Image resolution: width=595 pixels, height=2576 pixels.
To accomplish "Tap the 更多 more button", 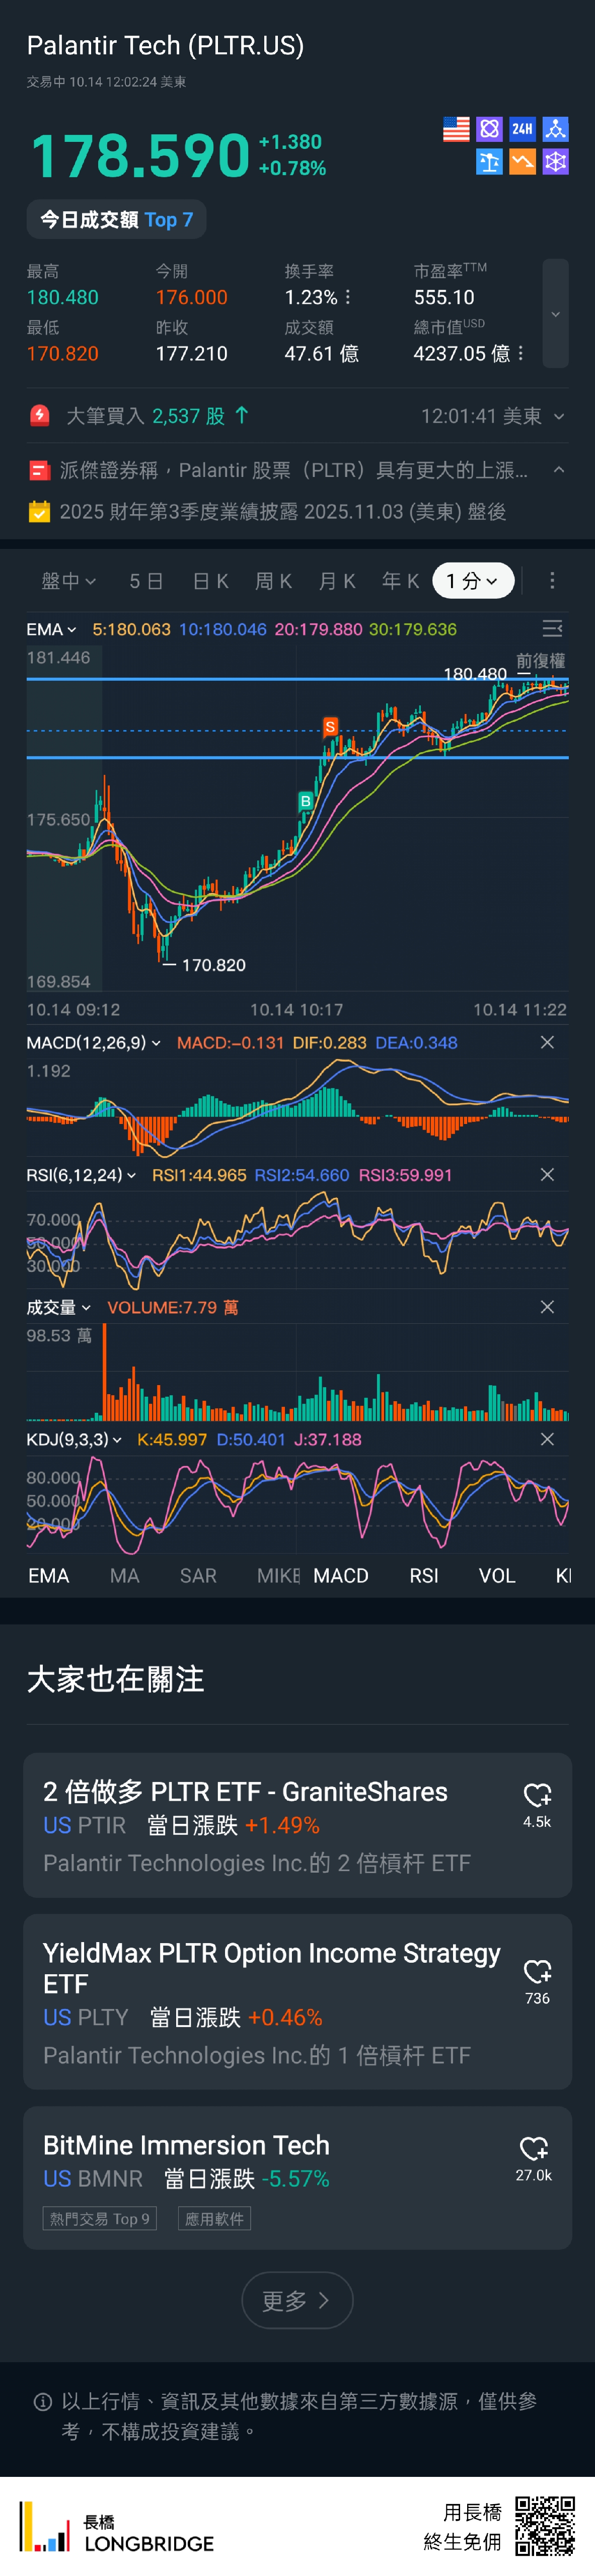I will (x=297, y=2301).
